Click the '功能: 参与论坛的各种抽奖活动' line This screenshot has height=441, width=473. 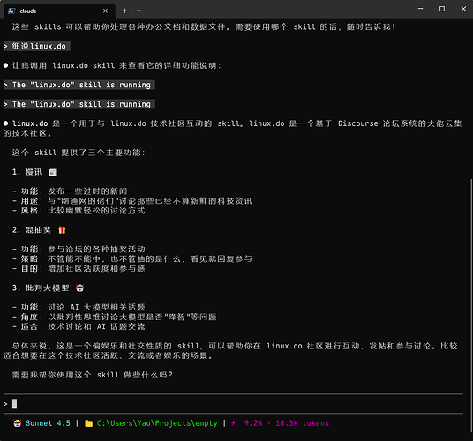click(x=79, y=249)
